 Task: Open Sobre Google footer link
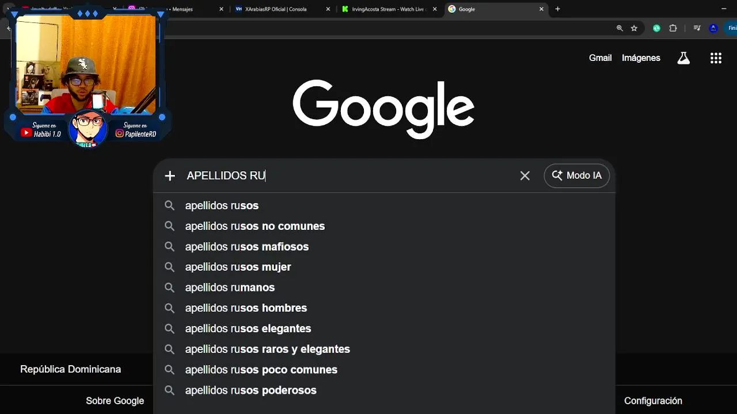pyautogui.click(x=115, y=401)
